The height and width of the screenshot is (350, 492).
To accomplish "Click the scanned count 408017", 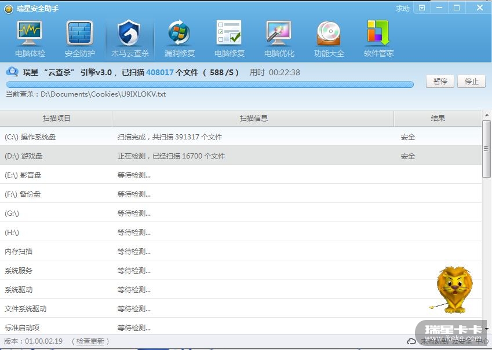I will (160, 72).
